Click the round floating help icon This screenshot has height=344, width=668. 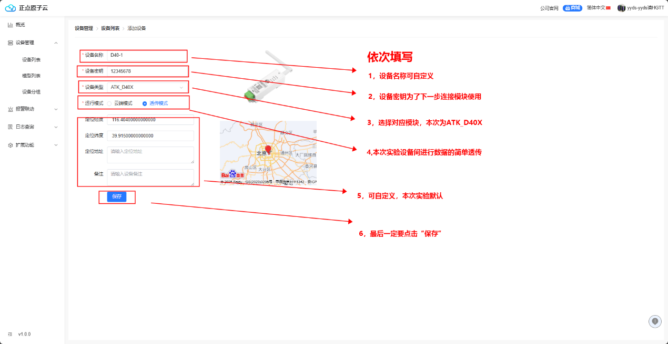pyautogui.click(x=655, y=321)
